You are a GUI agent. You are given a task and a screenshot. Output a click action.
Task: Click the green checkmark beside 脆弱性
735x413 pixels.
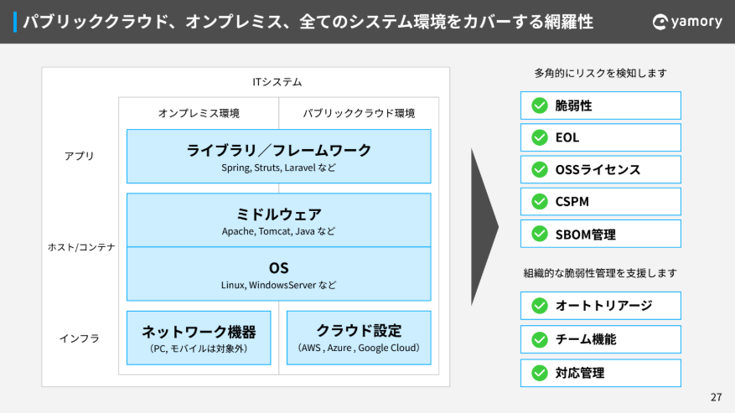539,106
